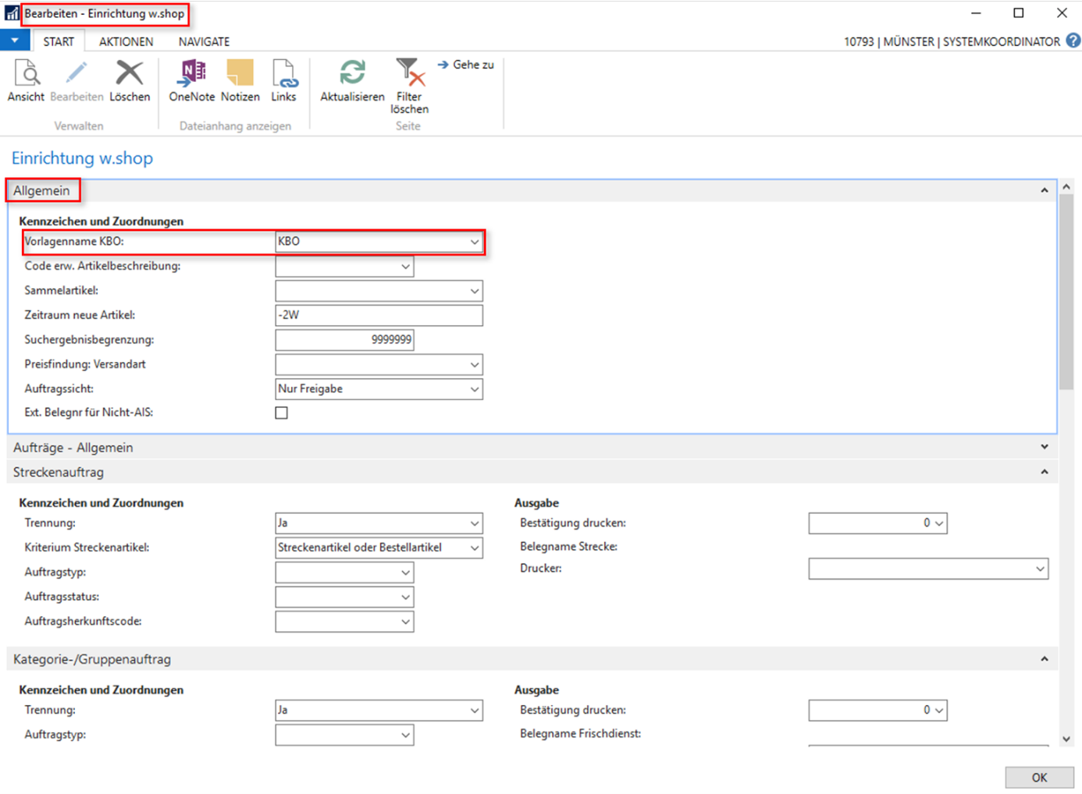This screenshot has width=1082, height=794.
Task: Open Kriterium Streckenartikel dropdown
Action: coord(474,548)
